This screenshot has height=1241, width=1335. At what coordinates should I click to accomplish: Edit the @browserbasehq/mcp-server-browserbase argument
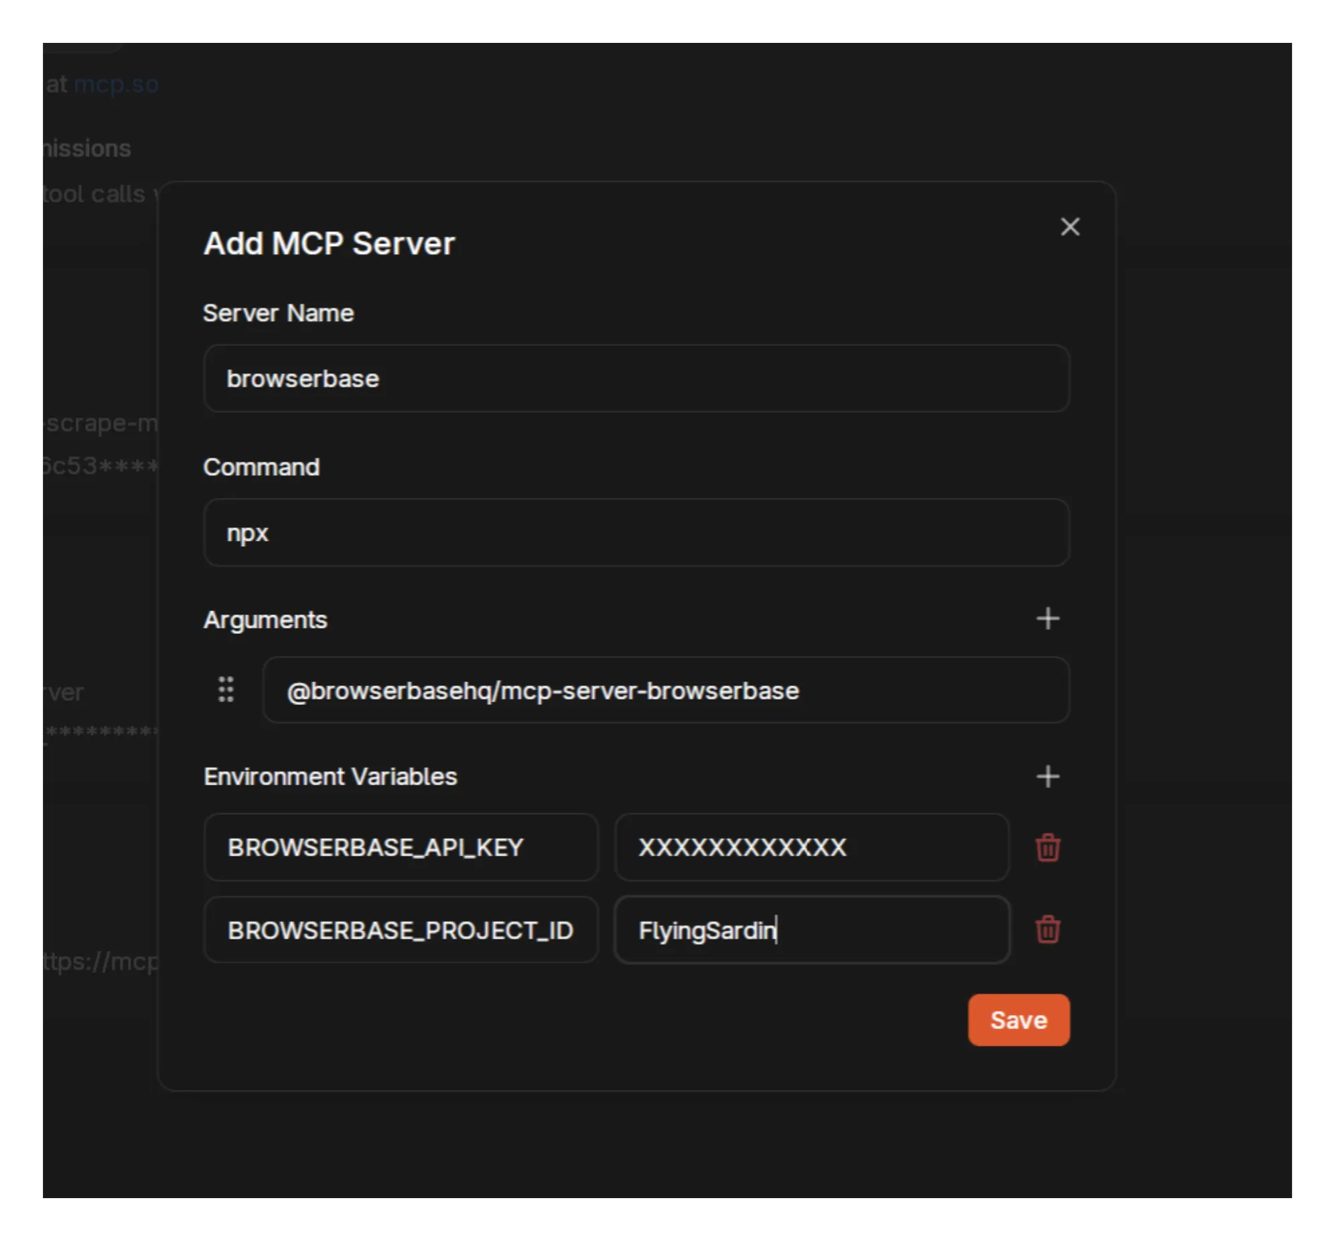click(666, 690)
